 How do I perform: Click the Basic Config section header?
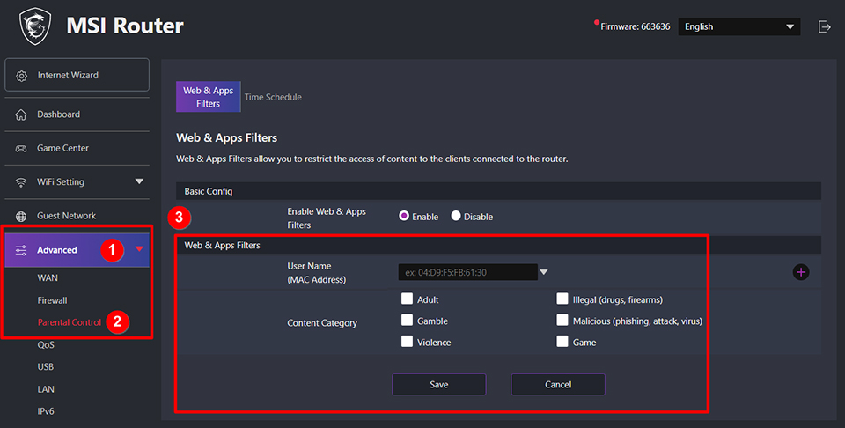pyautogui.click(x=498, y=191)
